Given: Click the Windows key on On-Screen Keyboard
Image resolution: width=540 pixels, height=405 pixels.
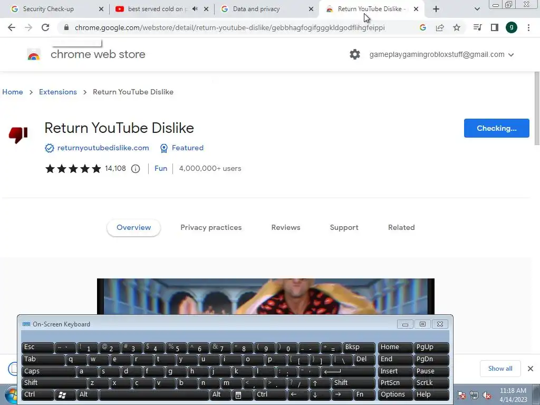Looking at the screenshot, I should 65,394.
